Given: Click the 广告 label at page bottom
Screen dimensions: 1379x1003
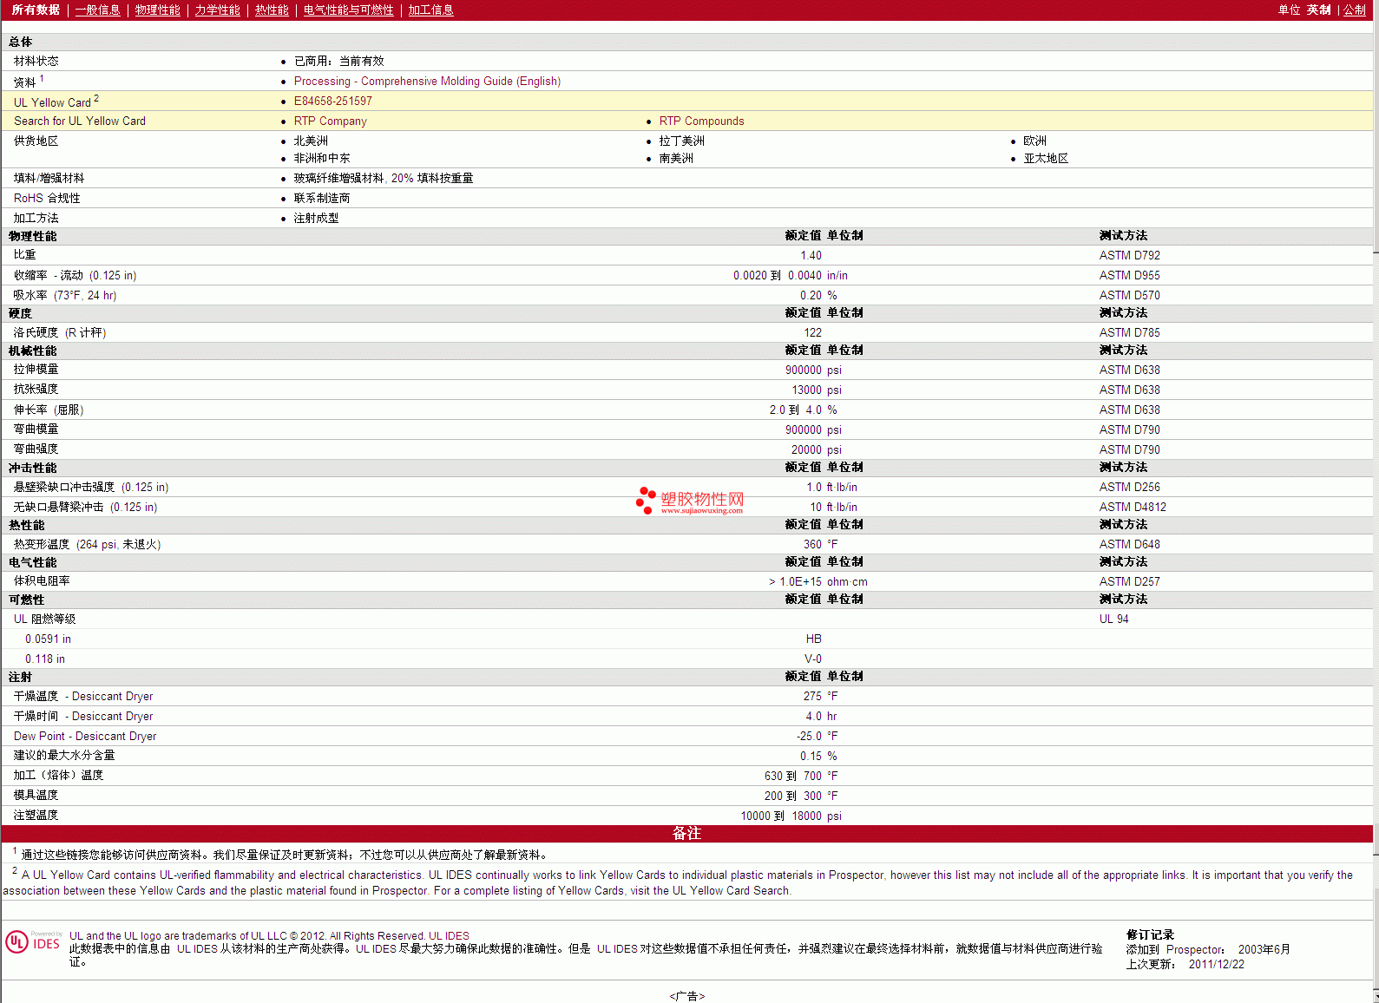Looking at the screenshot, I should pos(686,996).
